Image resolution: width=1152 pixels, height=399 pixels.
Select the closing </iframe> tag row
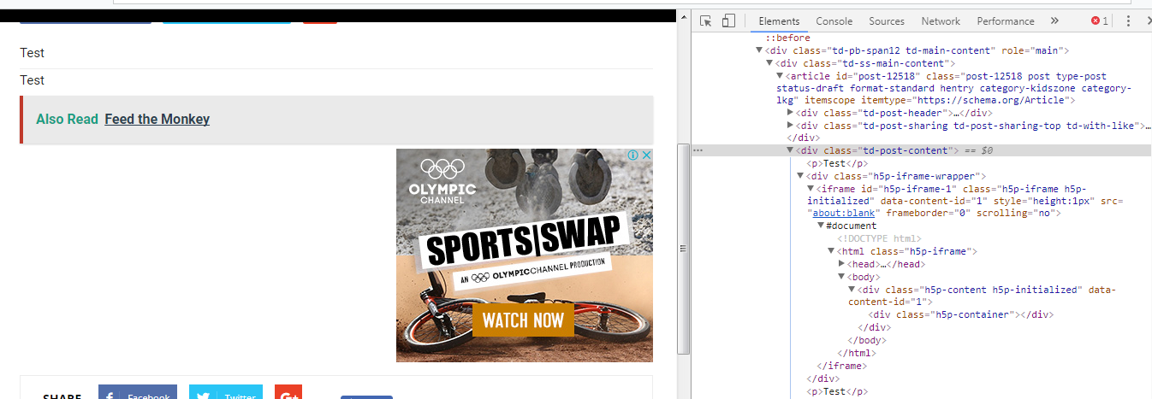pos(842,365)
